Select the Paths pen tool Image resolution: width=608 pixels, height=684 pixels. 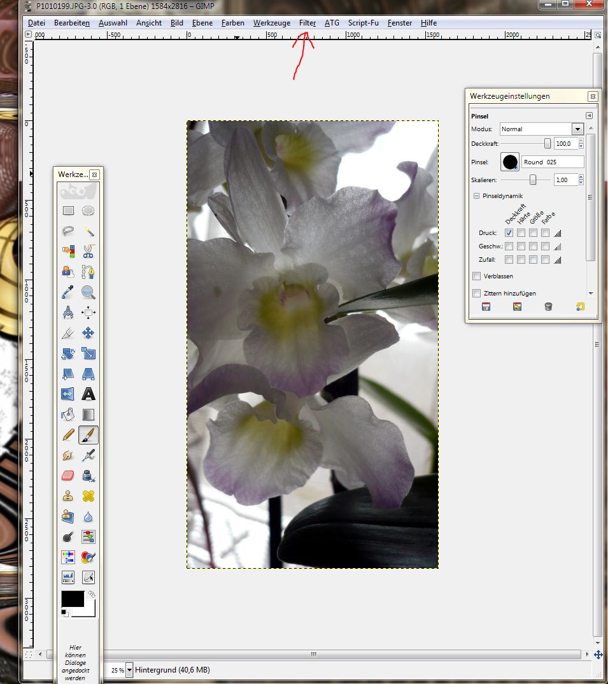click(88, 271)
